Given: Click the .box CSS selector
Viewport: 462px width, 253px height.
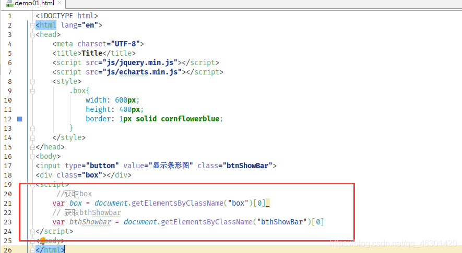Looking at the screenshot, I should [78, 91].
